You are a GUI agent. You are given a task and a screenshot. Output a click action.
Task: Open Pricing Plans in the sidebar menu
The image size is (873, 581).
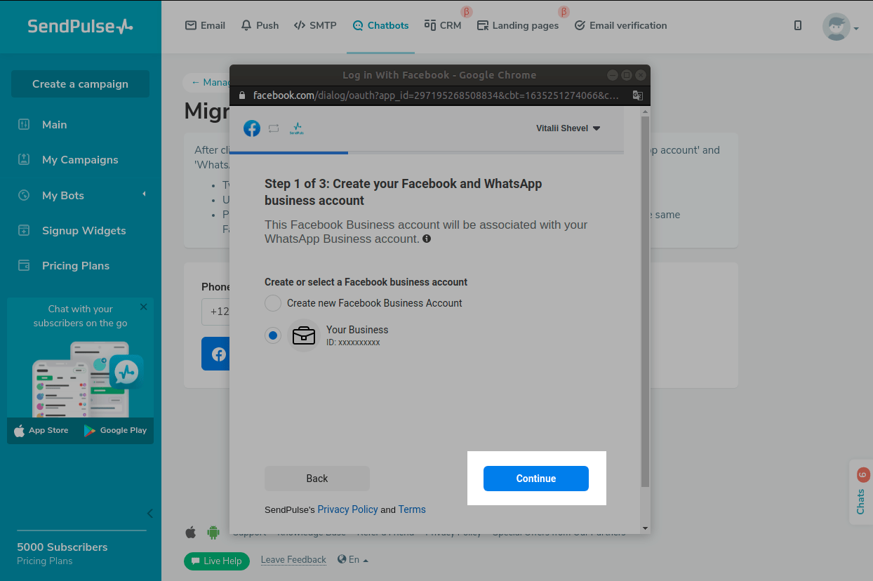[x=75, y=265]
